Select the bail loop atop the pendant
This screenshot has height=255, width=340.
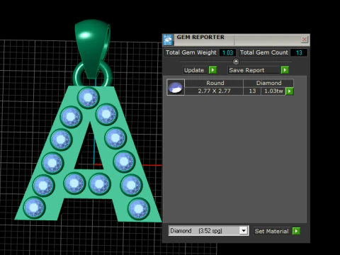[x=92, y=48]
